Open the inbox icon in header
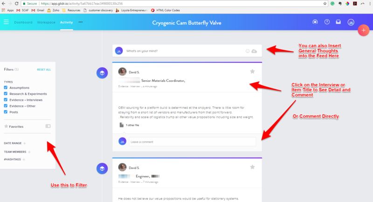 (338, 22)
